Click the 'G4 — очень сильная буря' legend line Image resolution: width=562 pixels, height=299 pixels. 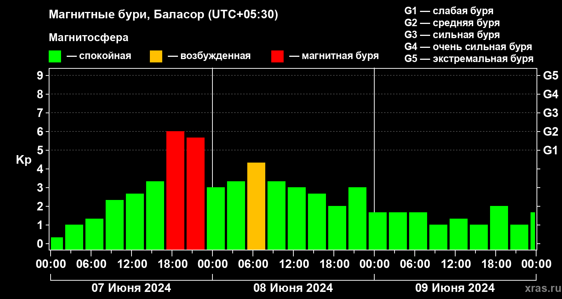(x=468, y=47)
